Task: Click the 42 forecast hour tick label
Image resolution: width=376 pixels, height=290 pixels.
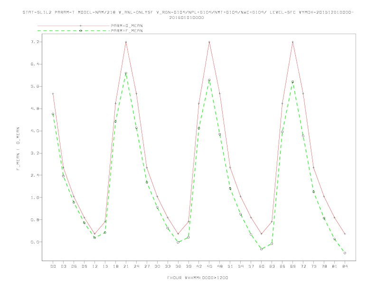Action: [x=199, y=266]
